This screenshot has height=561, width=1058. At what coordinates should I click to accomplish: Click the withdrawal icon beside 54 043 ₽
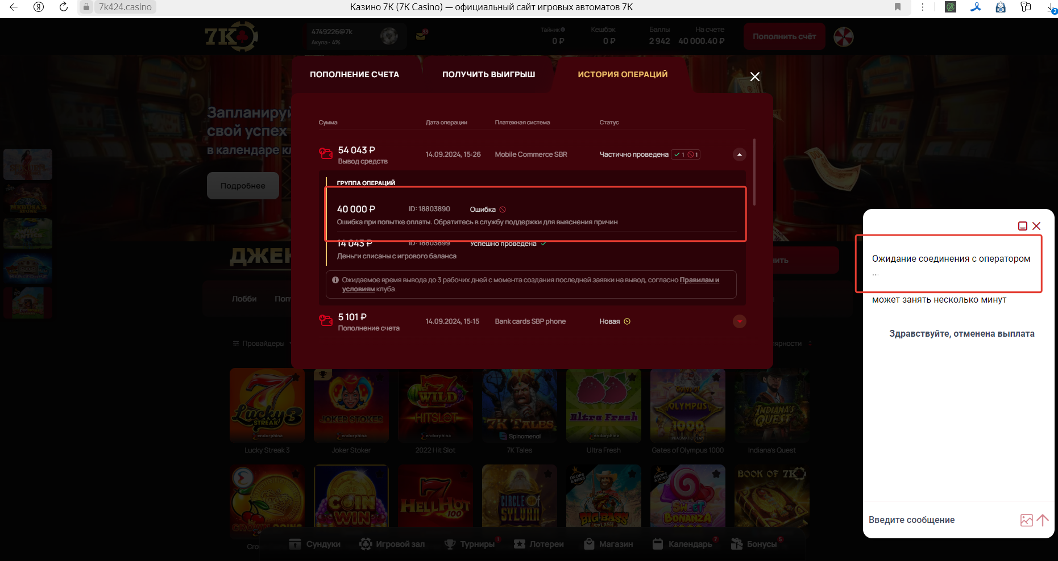[326, 153]
